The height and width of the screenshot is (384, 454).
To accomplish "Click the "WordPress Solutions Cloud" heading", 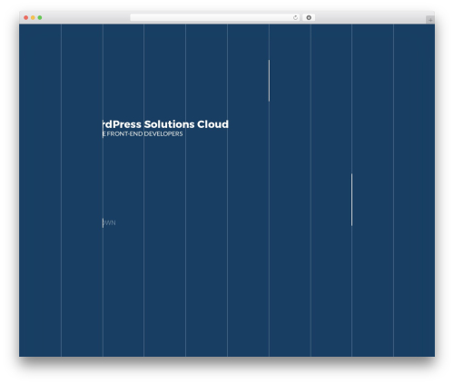I will (165, 124).
